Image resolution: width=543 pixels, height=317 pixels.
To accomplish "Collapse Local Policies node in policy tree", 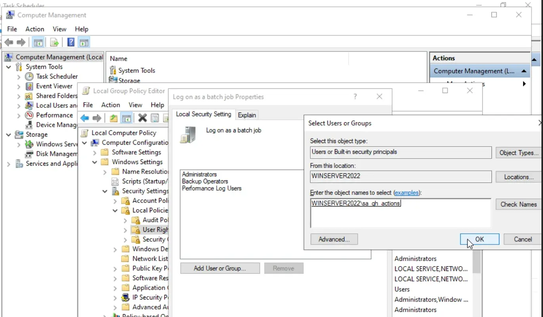I will pyautogui.click(x=115, y=210).
